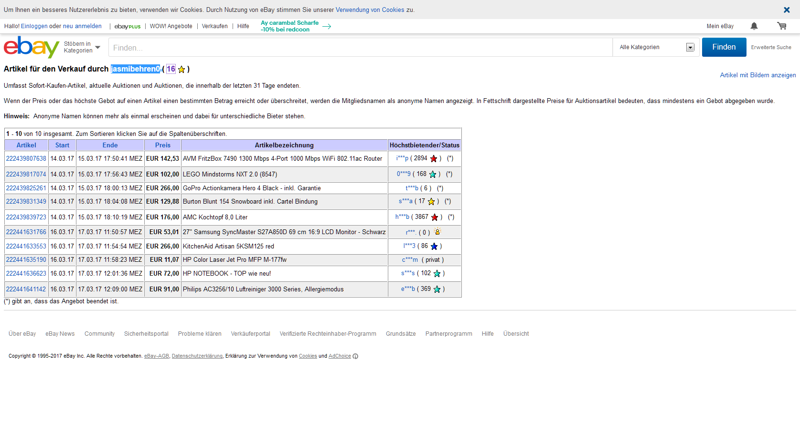The image size is (800, 433).
Task: Click Grundsätze footer link
Action: 401,334
